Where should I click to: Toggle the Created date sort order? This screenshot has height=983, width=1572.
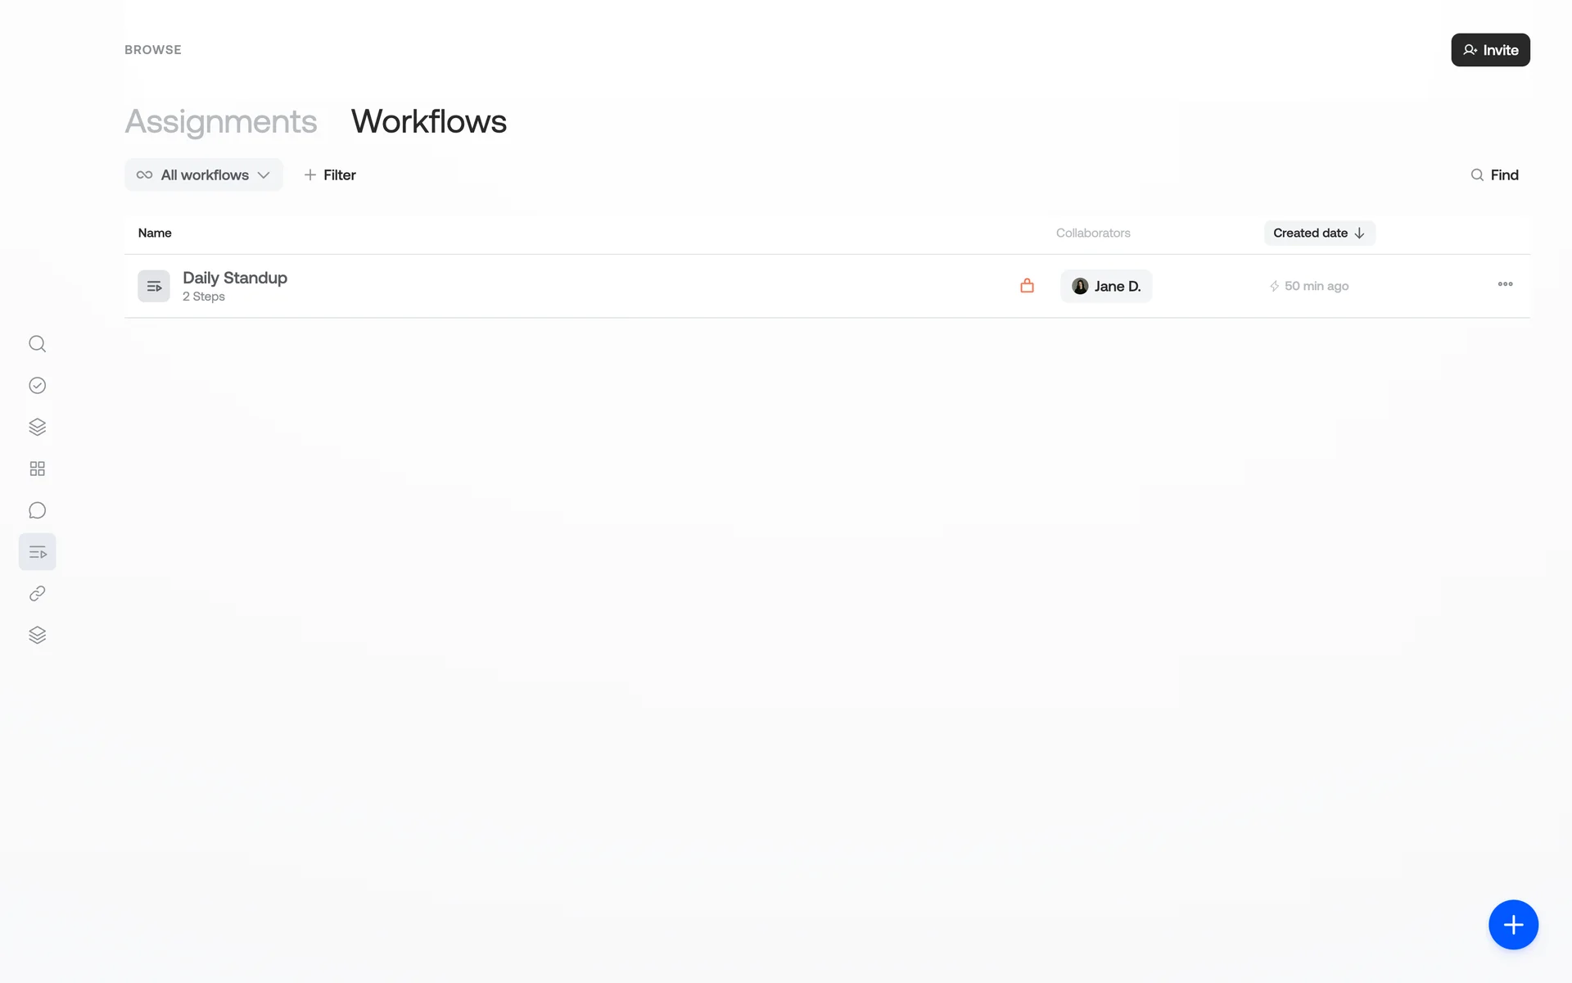coord(1319,233)
